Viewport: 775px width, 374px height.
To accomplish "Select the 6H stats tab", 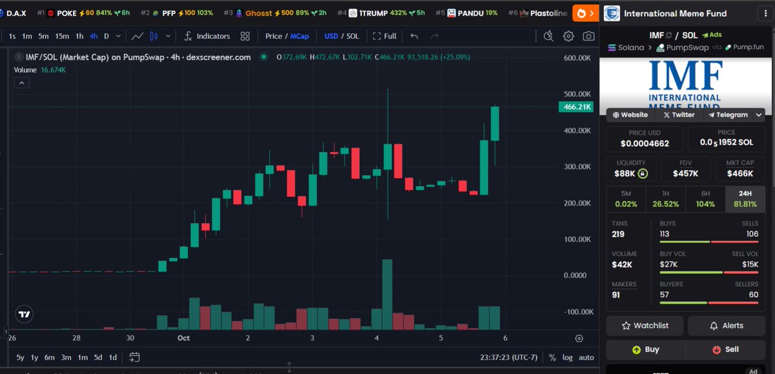I will click(x=706, y=198).
